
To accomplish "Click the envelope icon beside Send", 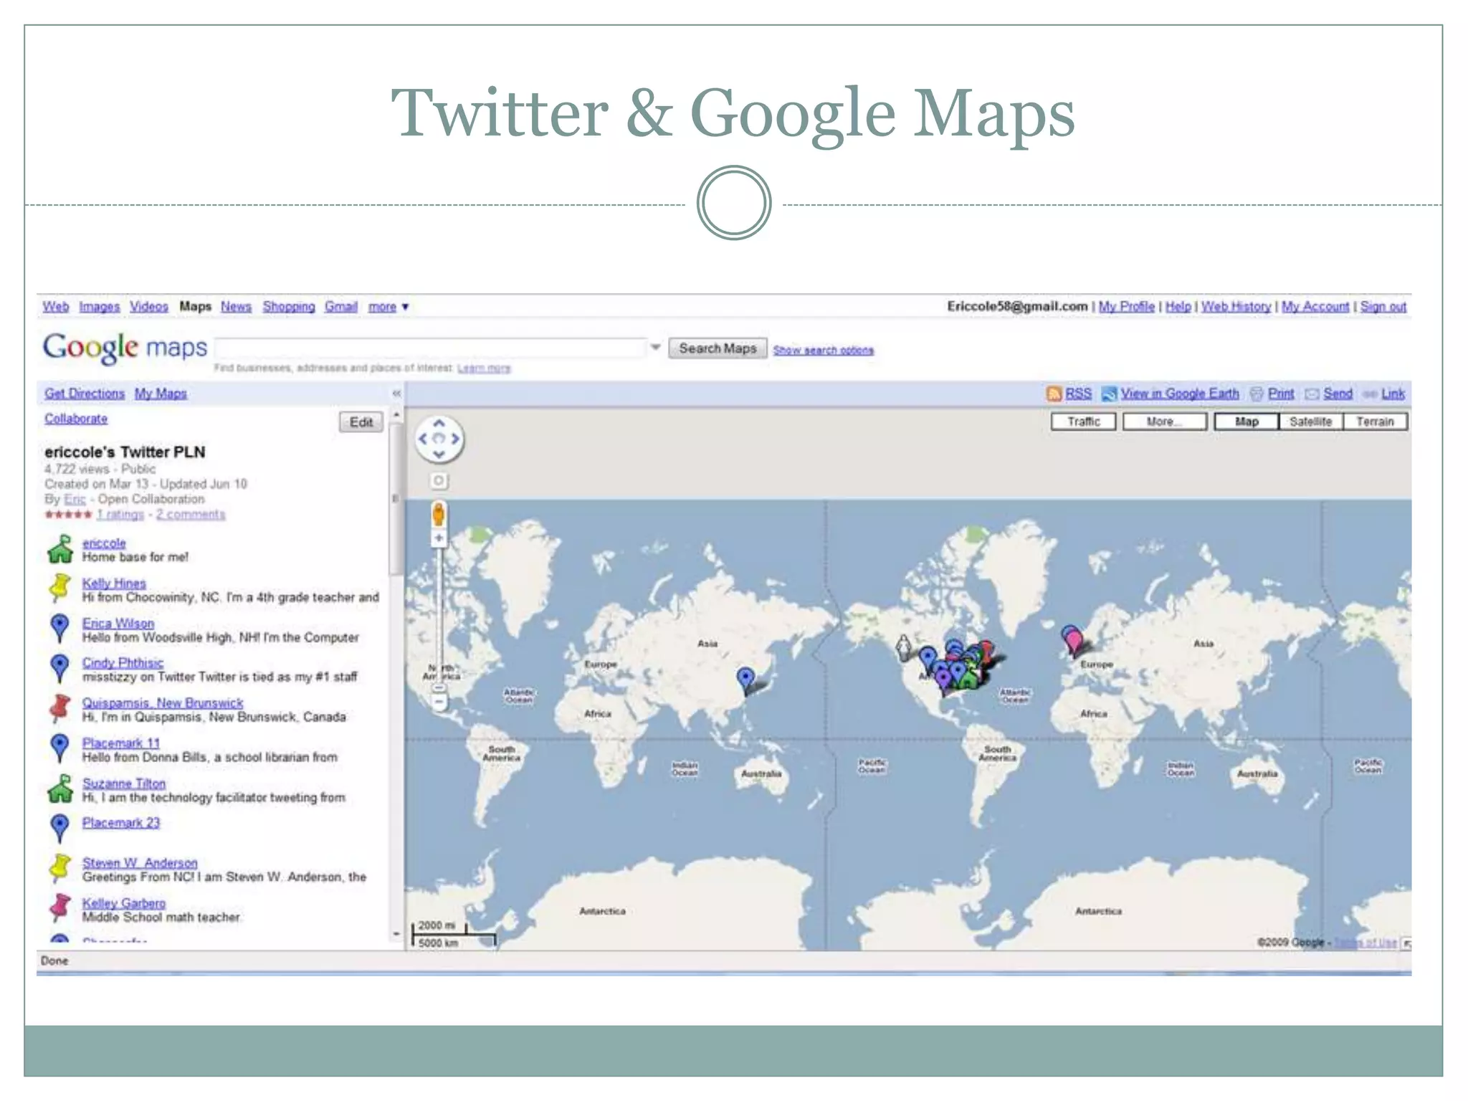I will pos(1312,394).
